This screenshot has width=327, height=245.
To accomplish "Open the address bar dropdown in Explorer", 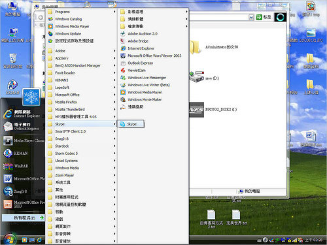I will [x=251, y=17].
